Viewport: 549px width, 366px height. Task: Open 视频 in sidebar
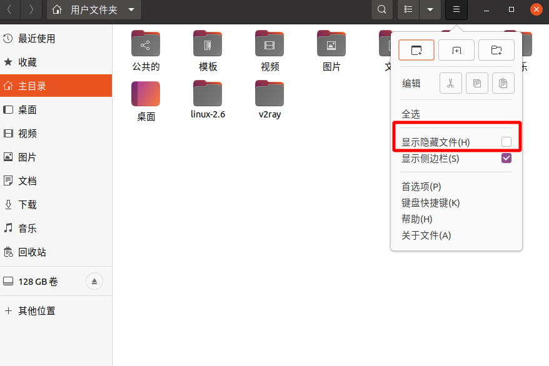click(56, 134)
